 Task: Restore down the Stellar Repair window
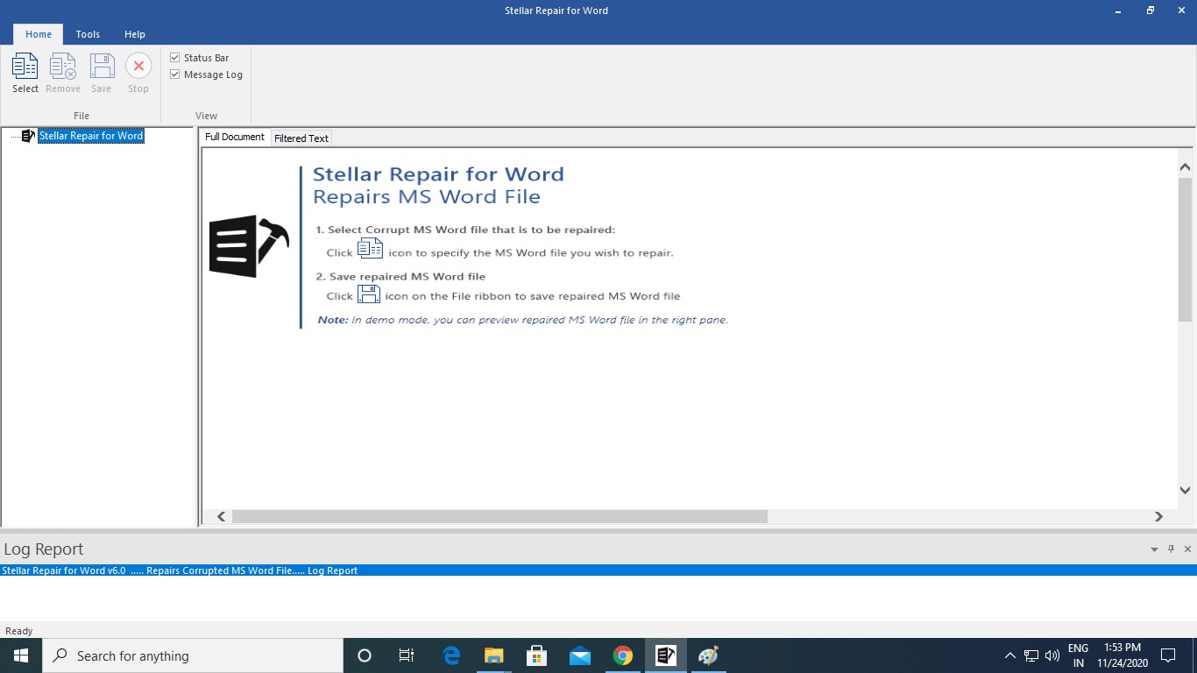click(x=1151, y=11)
